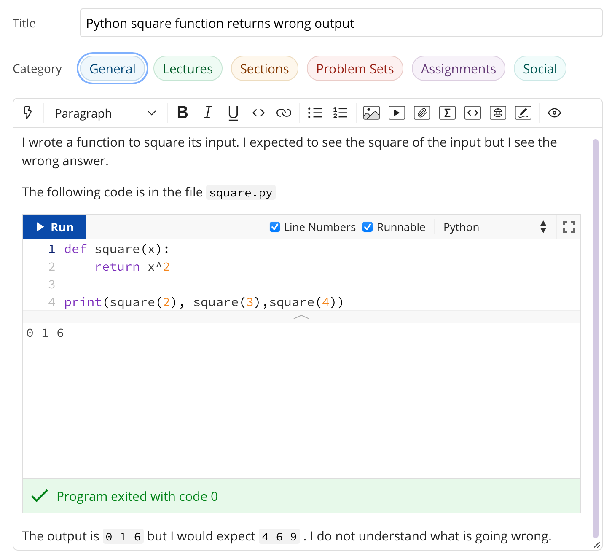
Task: Click the underline formatting icon
Action: (x=233, y=113)
